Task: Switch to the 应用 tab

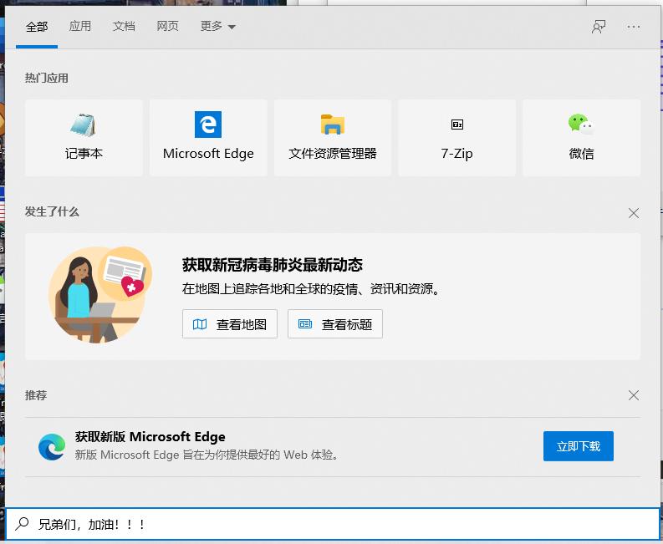Action: click(x=80, y=26)
